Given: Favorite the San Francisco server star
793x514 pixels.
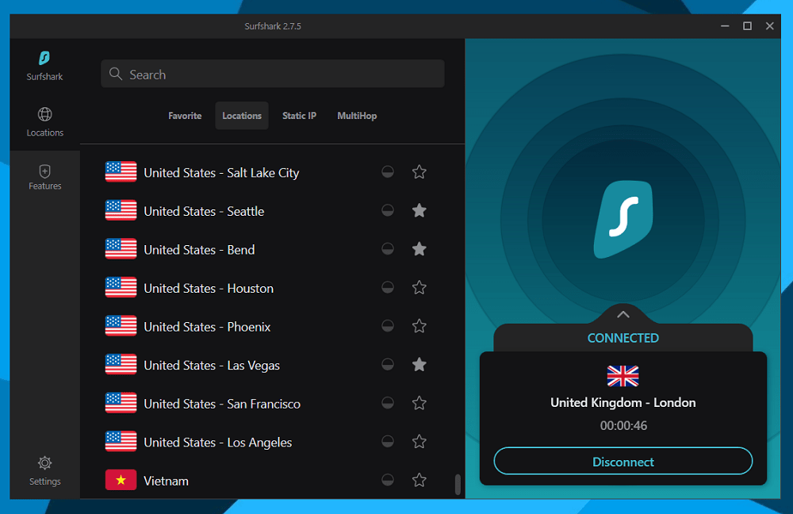Looking at the screenshot, I should [x=419, y=403].
